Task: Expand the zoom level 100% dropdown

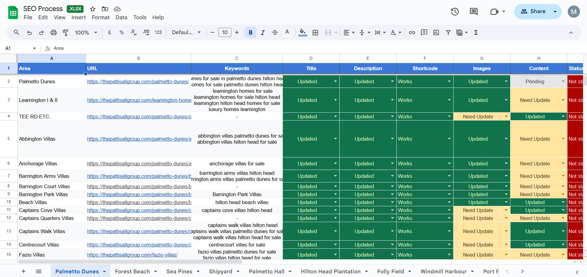Action: tap(86, 33)
